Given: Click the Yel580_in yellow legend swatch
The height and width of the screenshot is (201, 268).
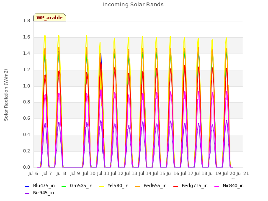Looking at the screenshot, I should click(x=101, y=186).
